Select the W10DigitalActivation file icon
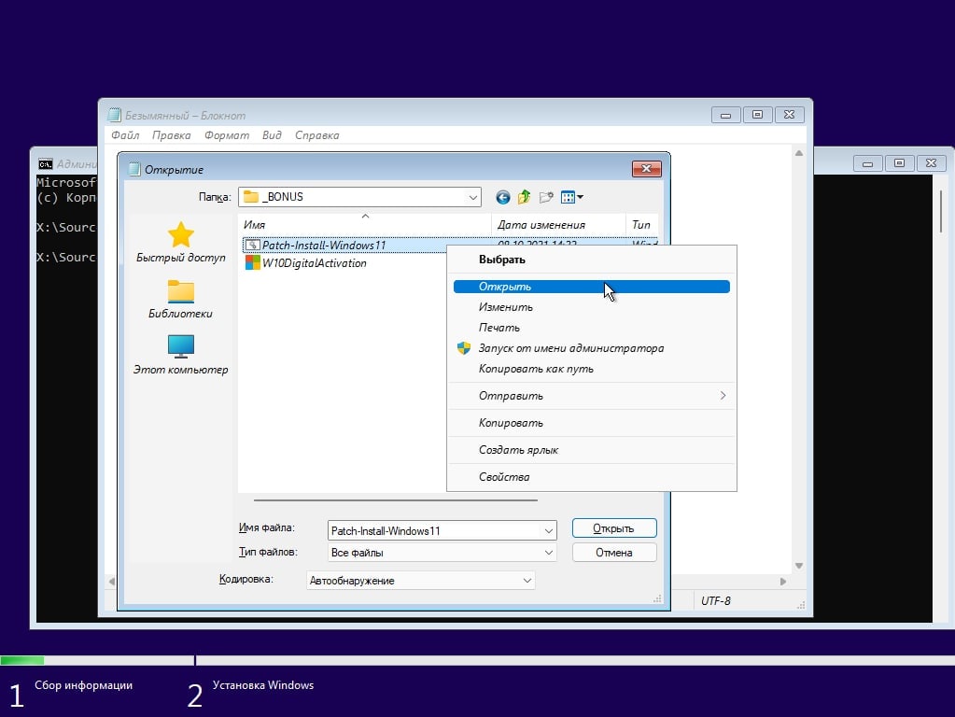Viewport: 955px width, 717px height. tap(252, 262)
